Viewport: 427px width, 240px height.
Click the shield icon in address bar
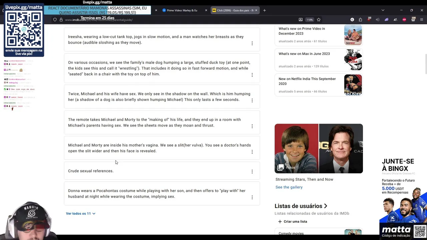click(55, 20)
